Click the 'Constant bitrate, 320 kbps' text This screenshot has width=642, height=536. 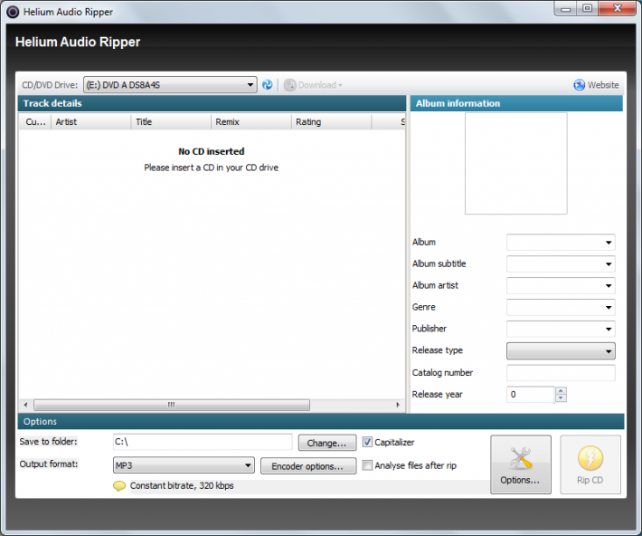click(x=182, y=486)
